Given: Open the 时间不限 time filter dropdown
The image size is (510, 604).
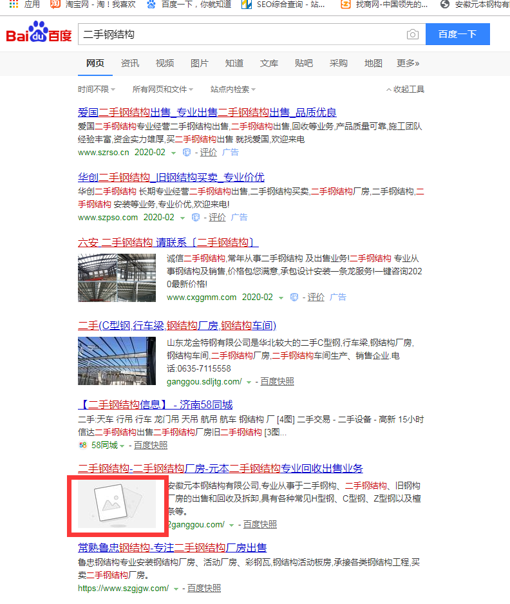Looking at the screenshot, I should pos(97,90).
